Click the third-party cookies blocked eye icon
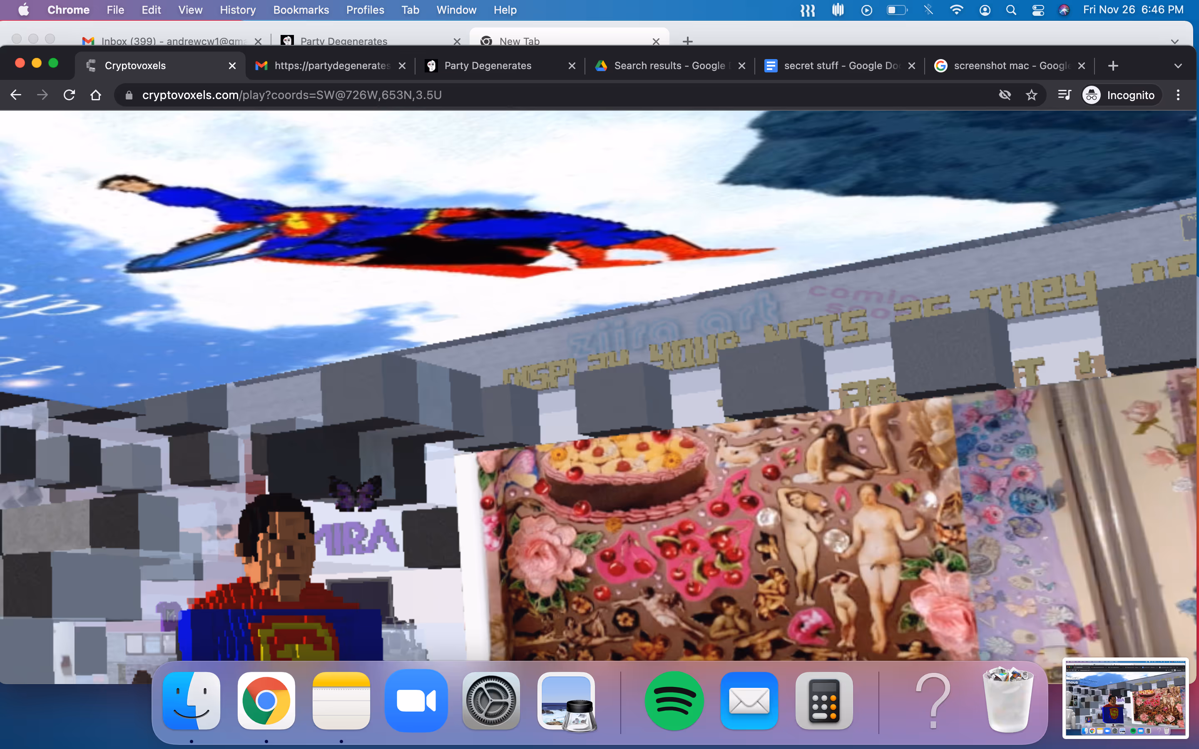 [x=1005, y=95]
